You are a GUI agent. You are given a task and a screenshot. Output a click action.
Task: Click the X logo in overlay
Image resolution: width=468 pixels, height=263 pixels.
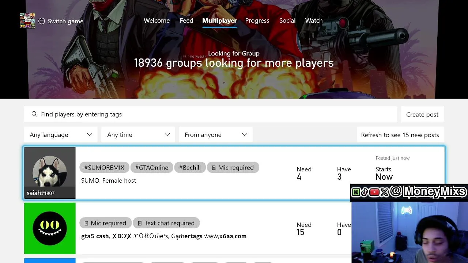[384, 192]
